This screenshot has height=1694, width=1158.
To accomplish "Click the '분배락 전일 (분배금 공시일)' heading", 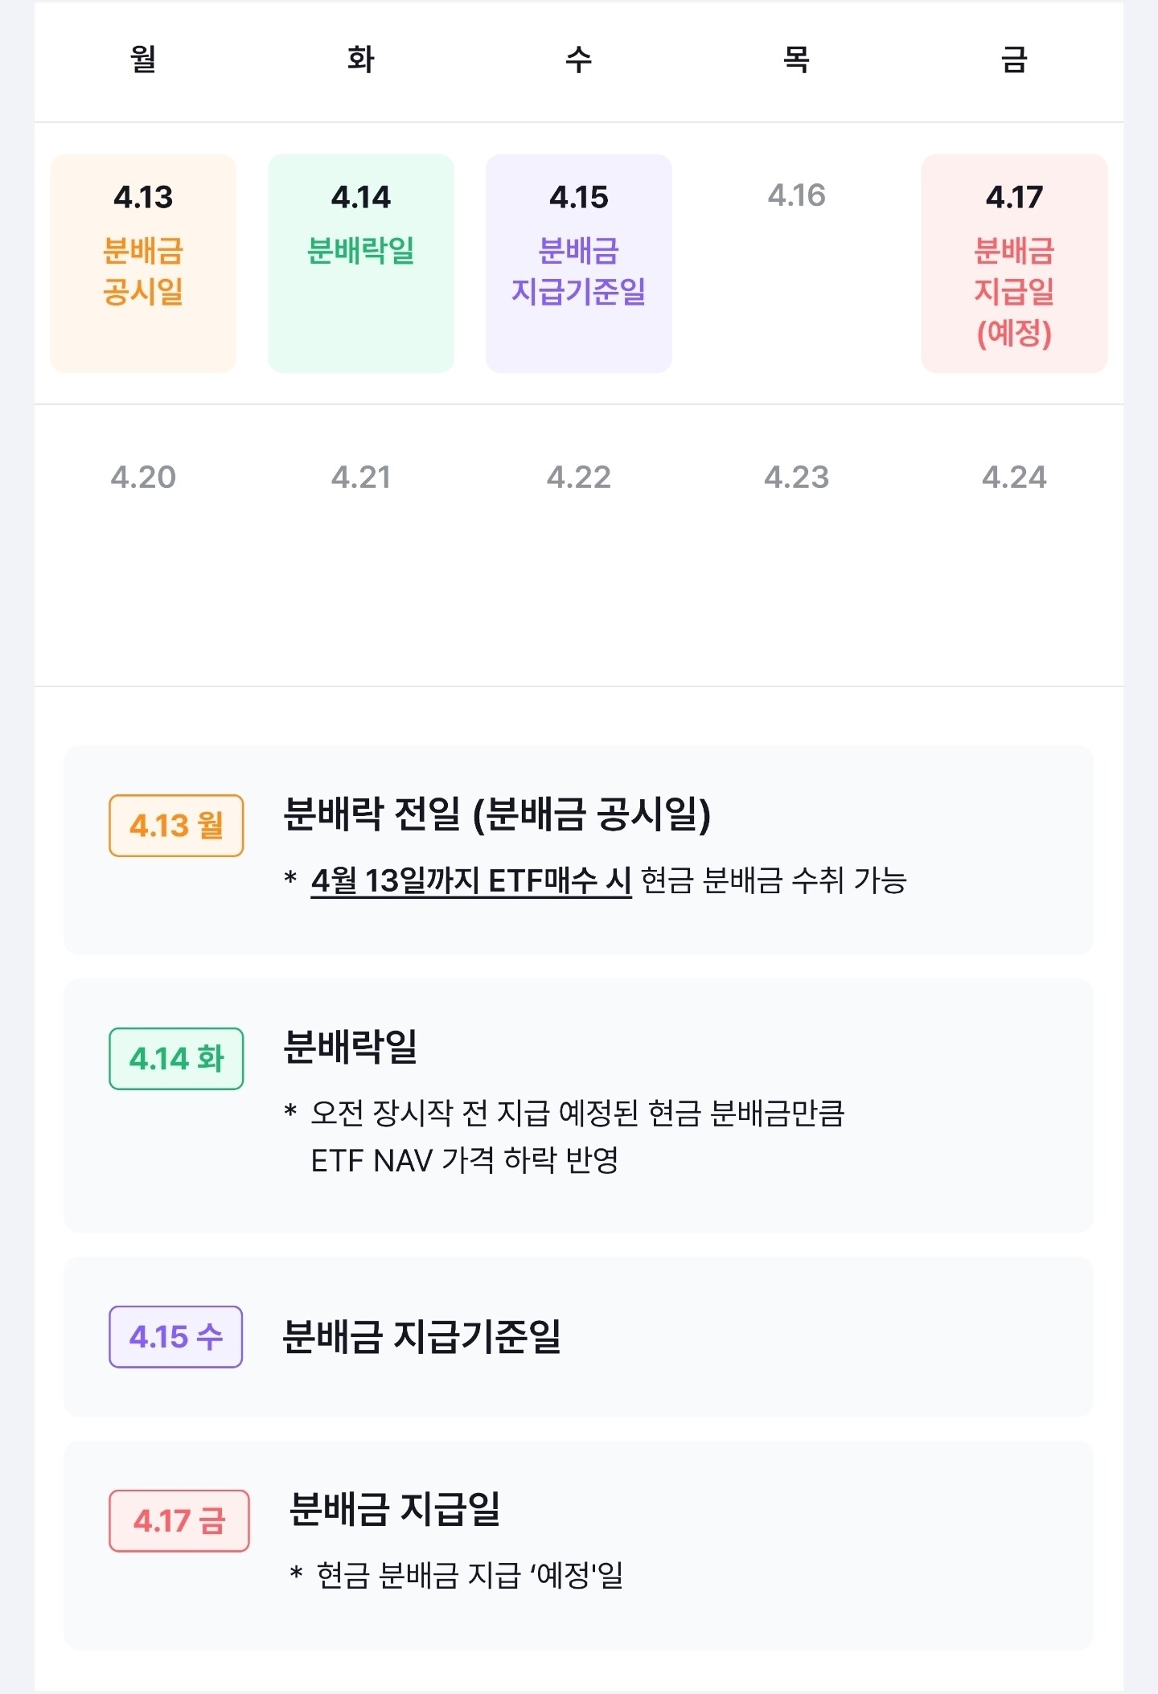I will [x=497, y=814].
